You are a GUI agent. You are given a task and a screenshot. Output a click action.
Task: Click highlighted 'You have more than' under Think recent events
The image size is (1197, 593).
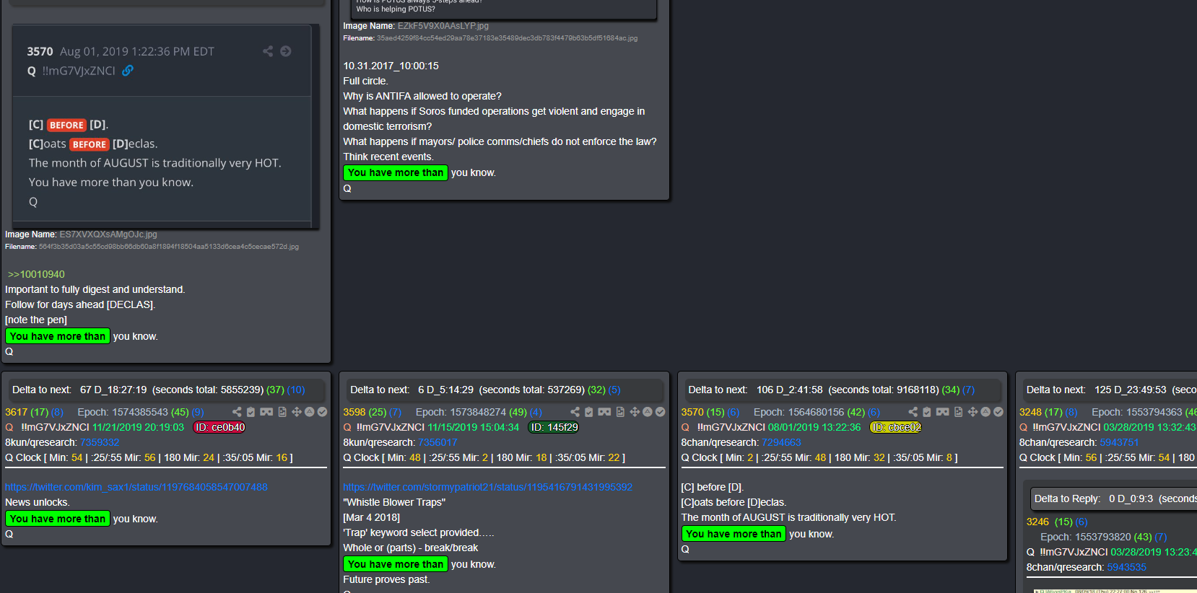(396, 172)
